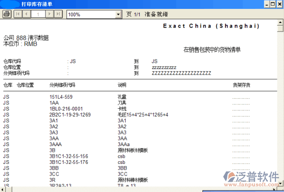Click the report title 在销售包装中的货物清单
This screenshot has height=192, width=284.
coord(212,50)
